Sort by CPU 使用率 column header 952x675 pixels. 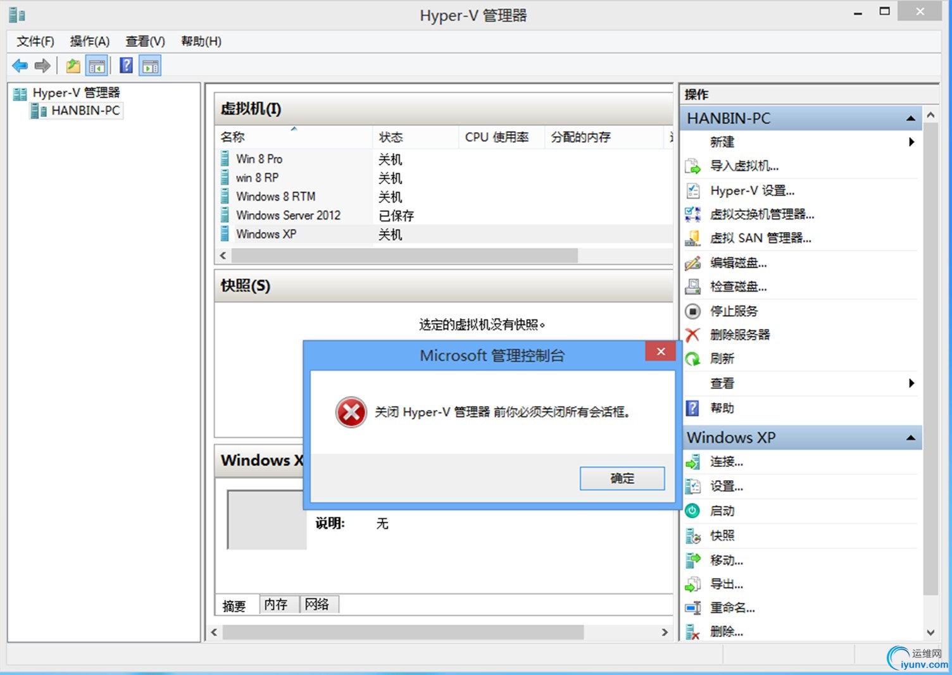(501, 137)
